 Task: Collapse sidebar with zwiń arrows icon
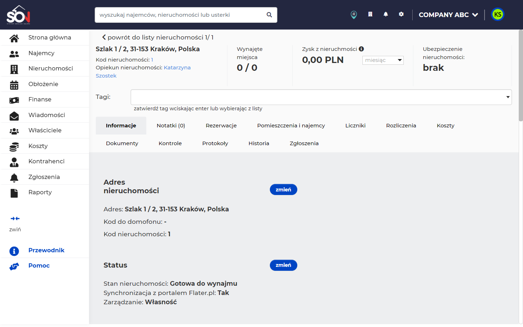point(15,218)
